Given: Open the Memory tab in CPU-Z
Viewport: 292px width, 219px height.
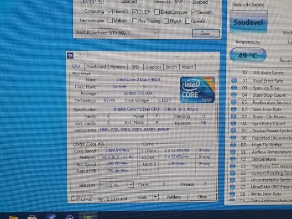Looking at the screenshot, I should (118, 67).
